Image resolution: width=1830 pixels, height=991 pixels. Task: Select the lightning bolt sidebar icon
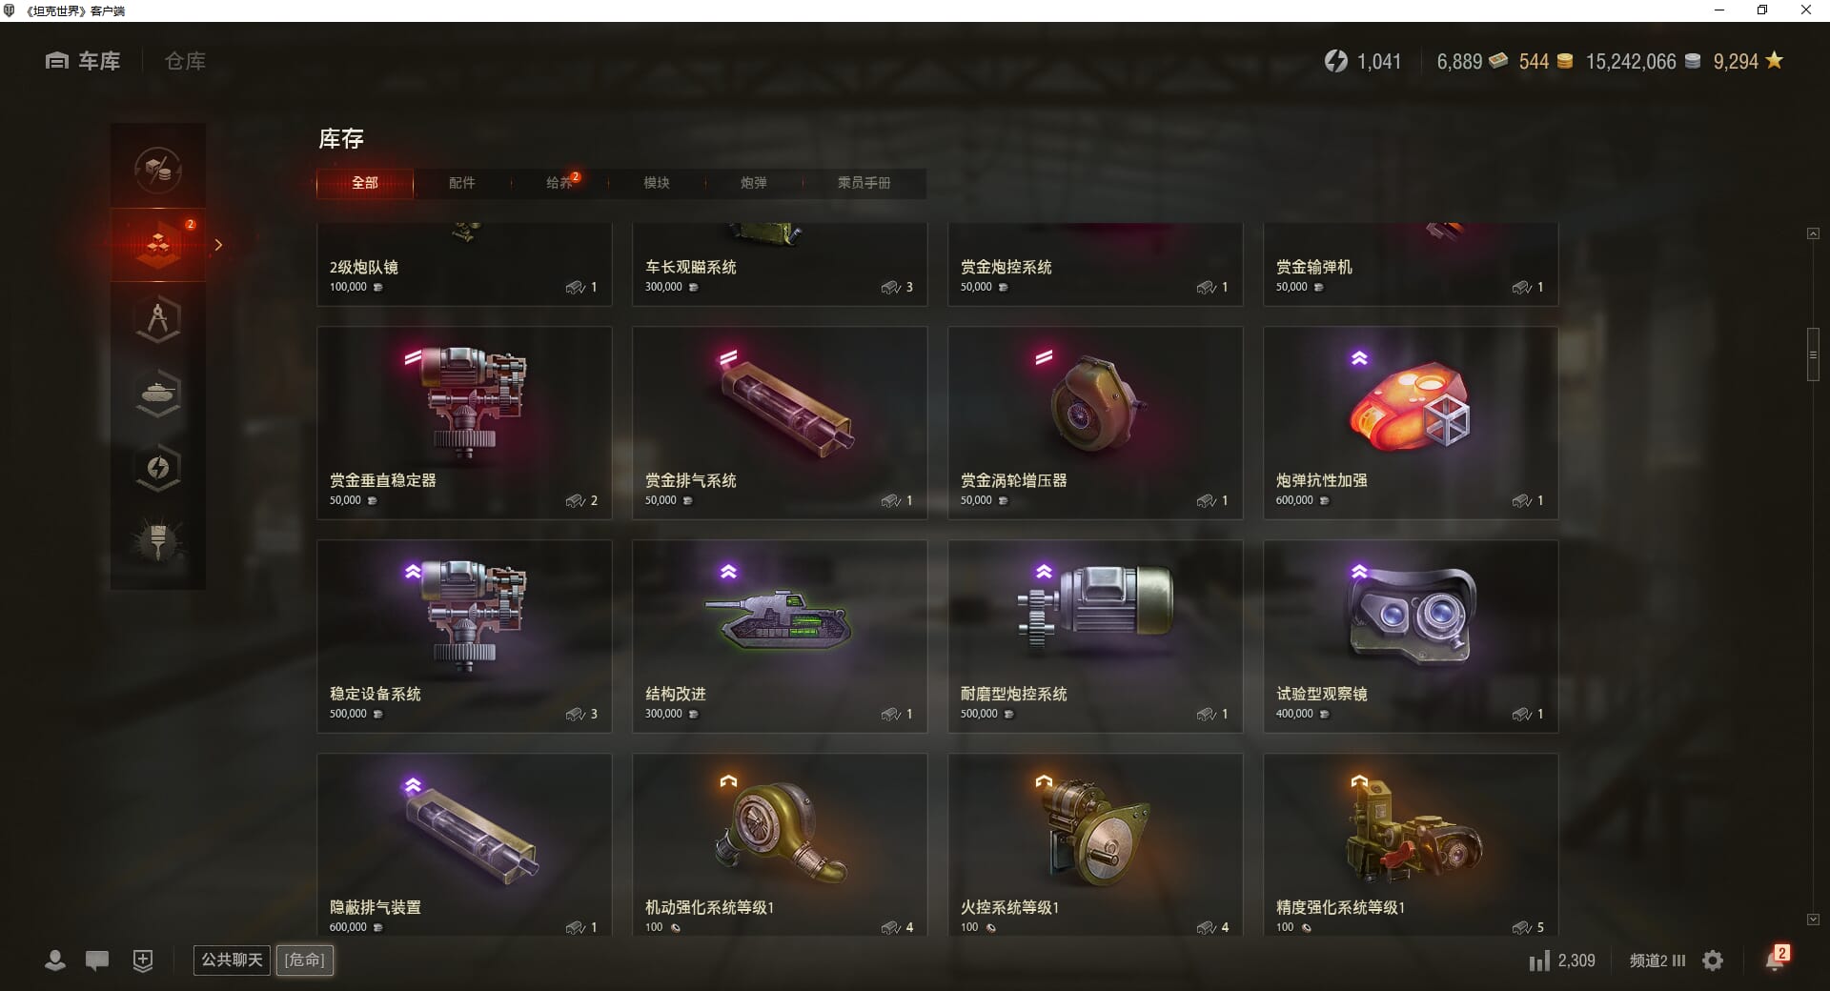(158, 468)
